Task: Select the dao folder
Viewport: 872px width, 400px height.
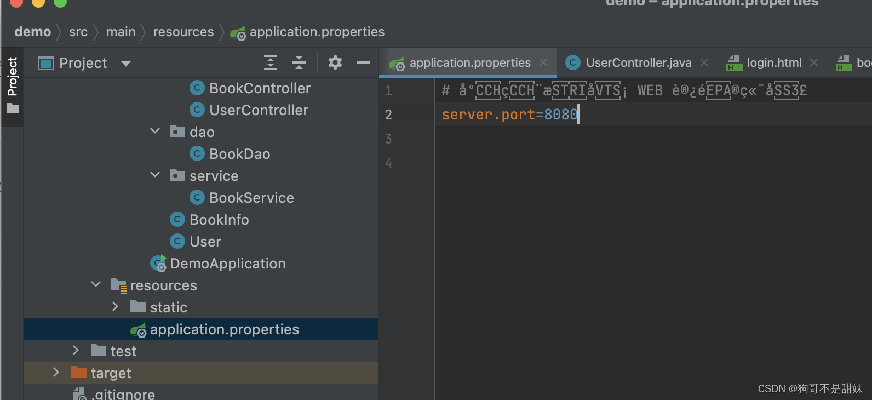Action: (202, 132)
